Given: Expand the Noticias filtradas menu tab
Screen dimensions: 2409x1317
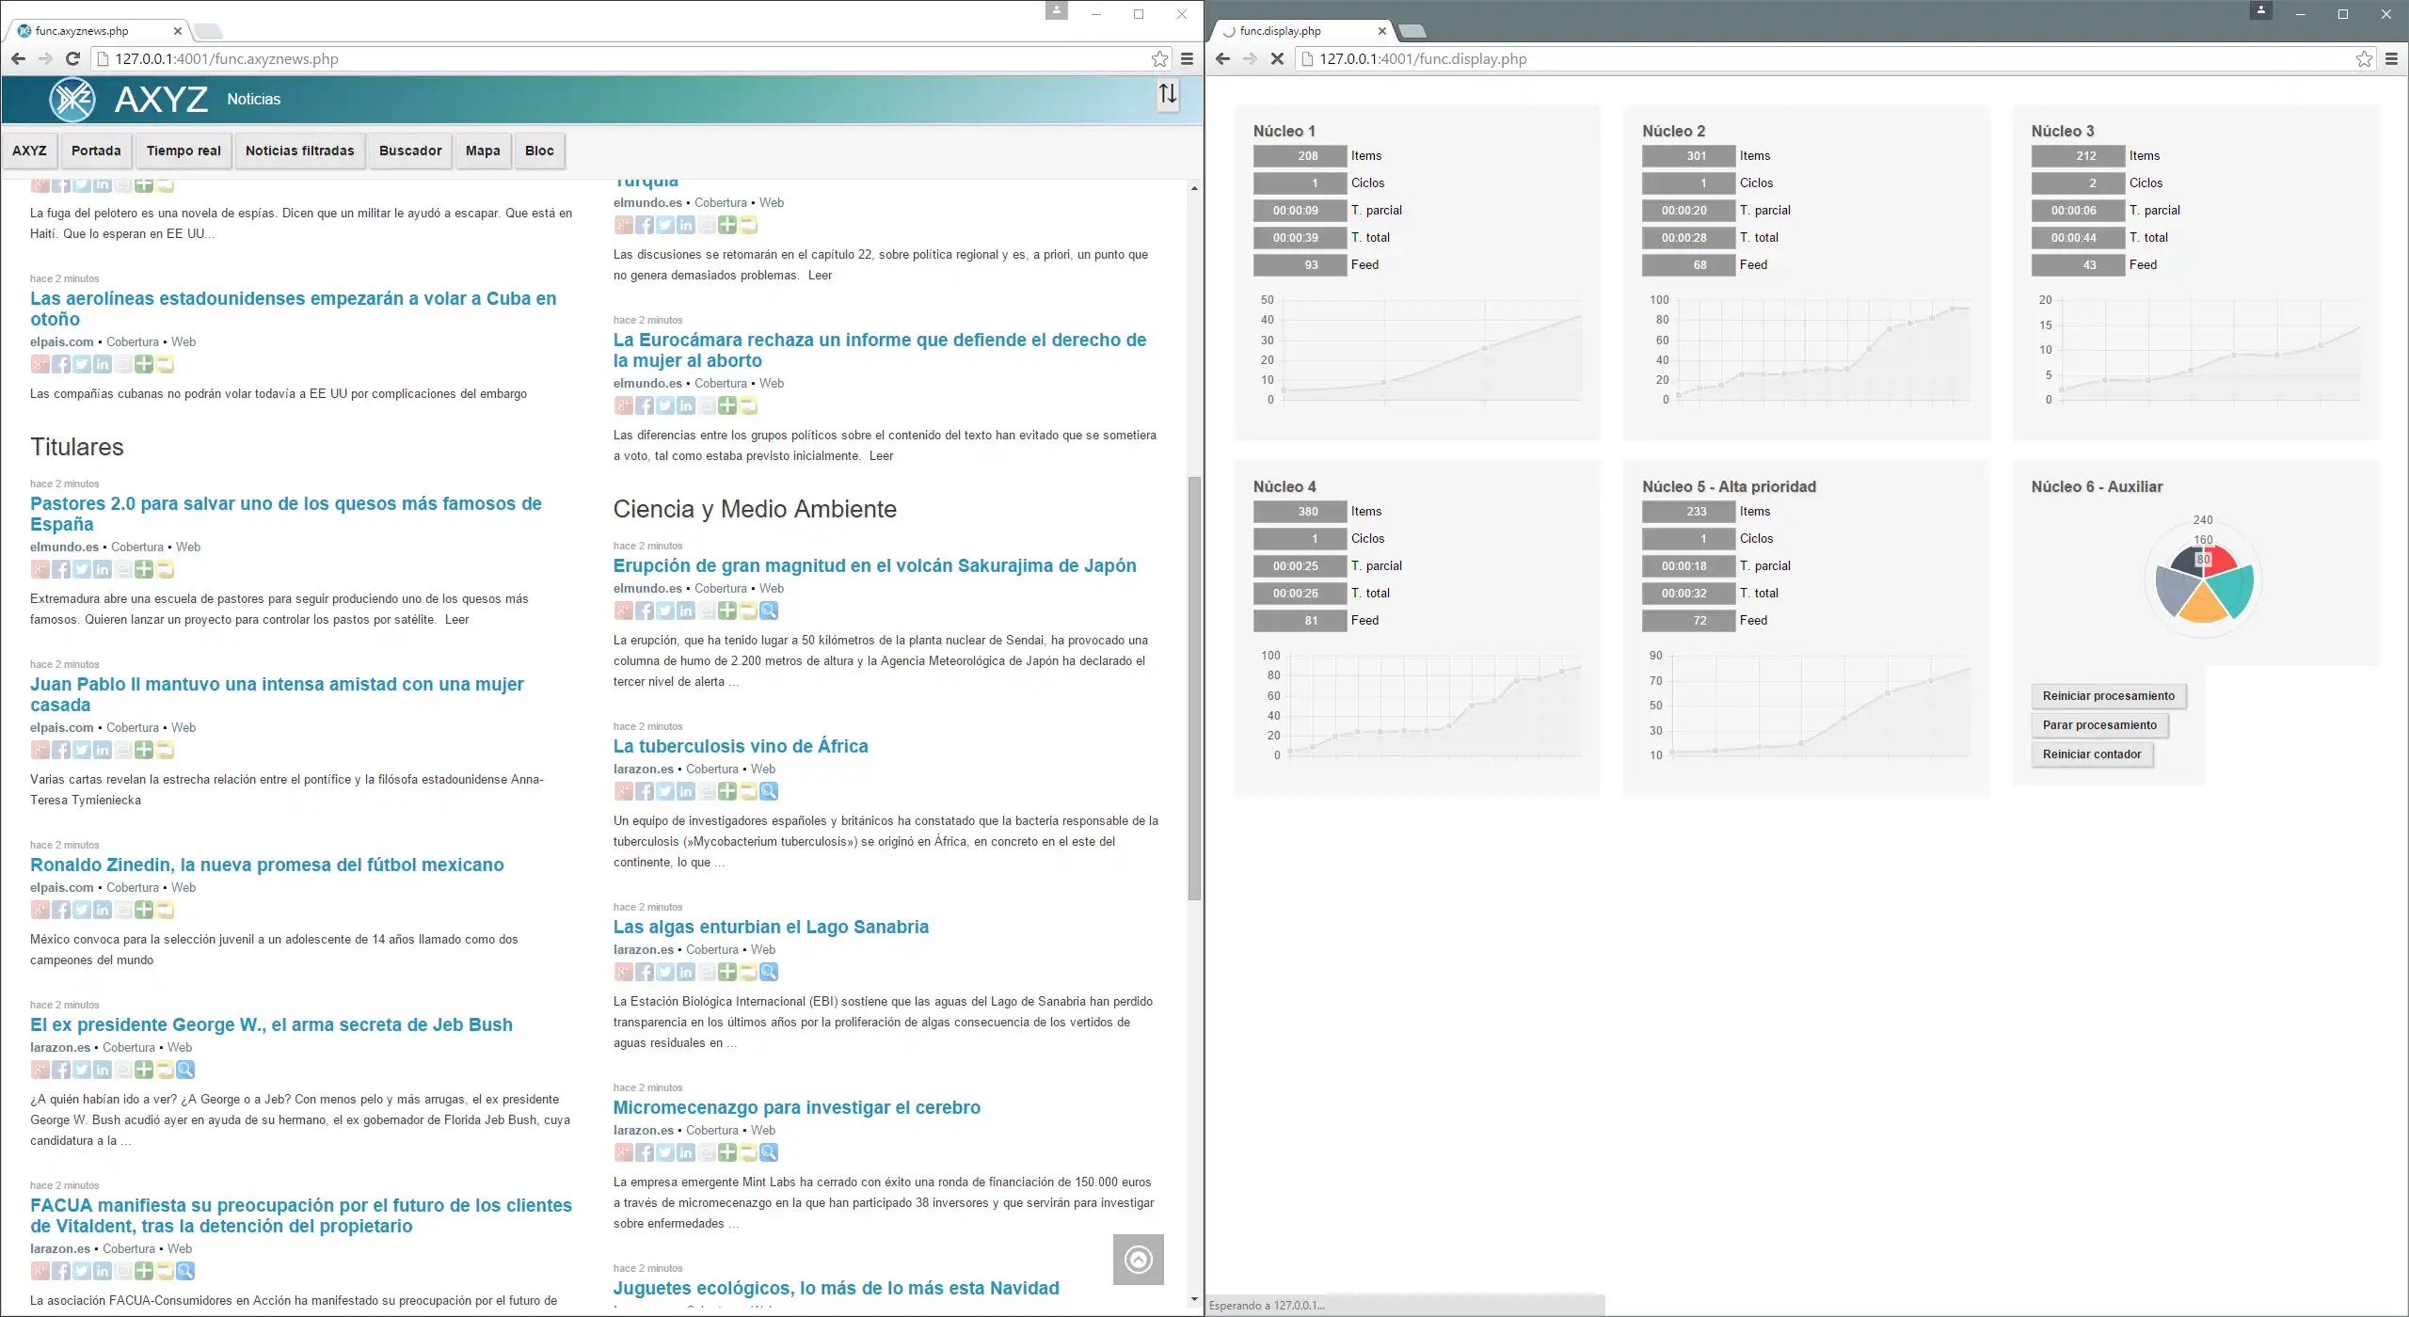Looking at the screenshot, I should [300, 150].
